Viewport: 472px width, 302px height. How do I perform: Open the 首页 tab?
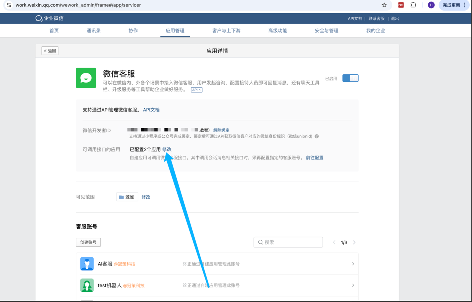pos(54,30)
